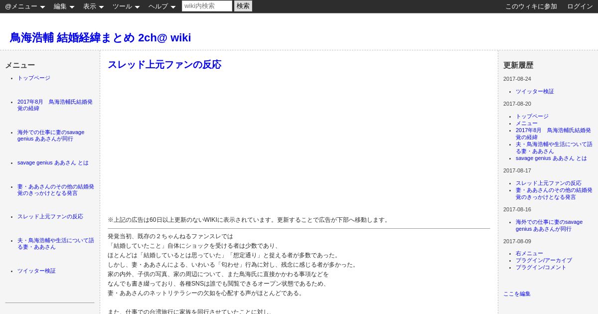Open トップページ in left menu
This screenshot has width=598, height=314.
34,78
